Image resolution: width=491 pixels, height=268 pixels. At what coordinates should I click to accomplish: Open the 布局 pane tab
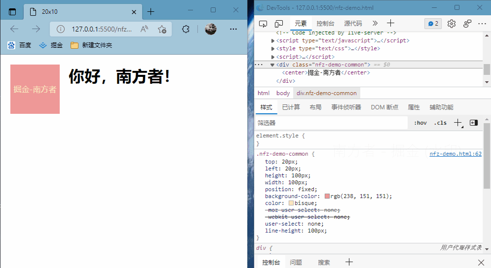tap(315, 107)
